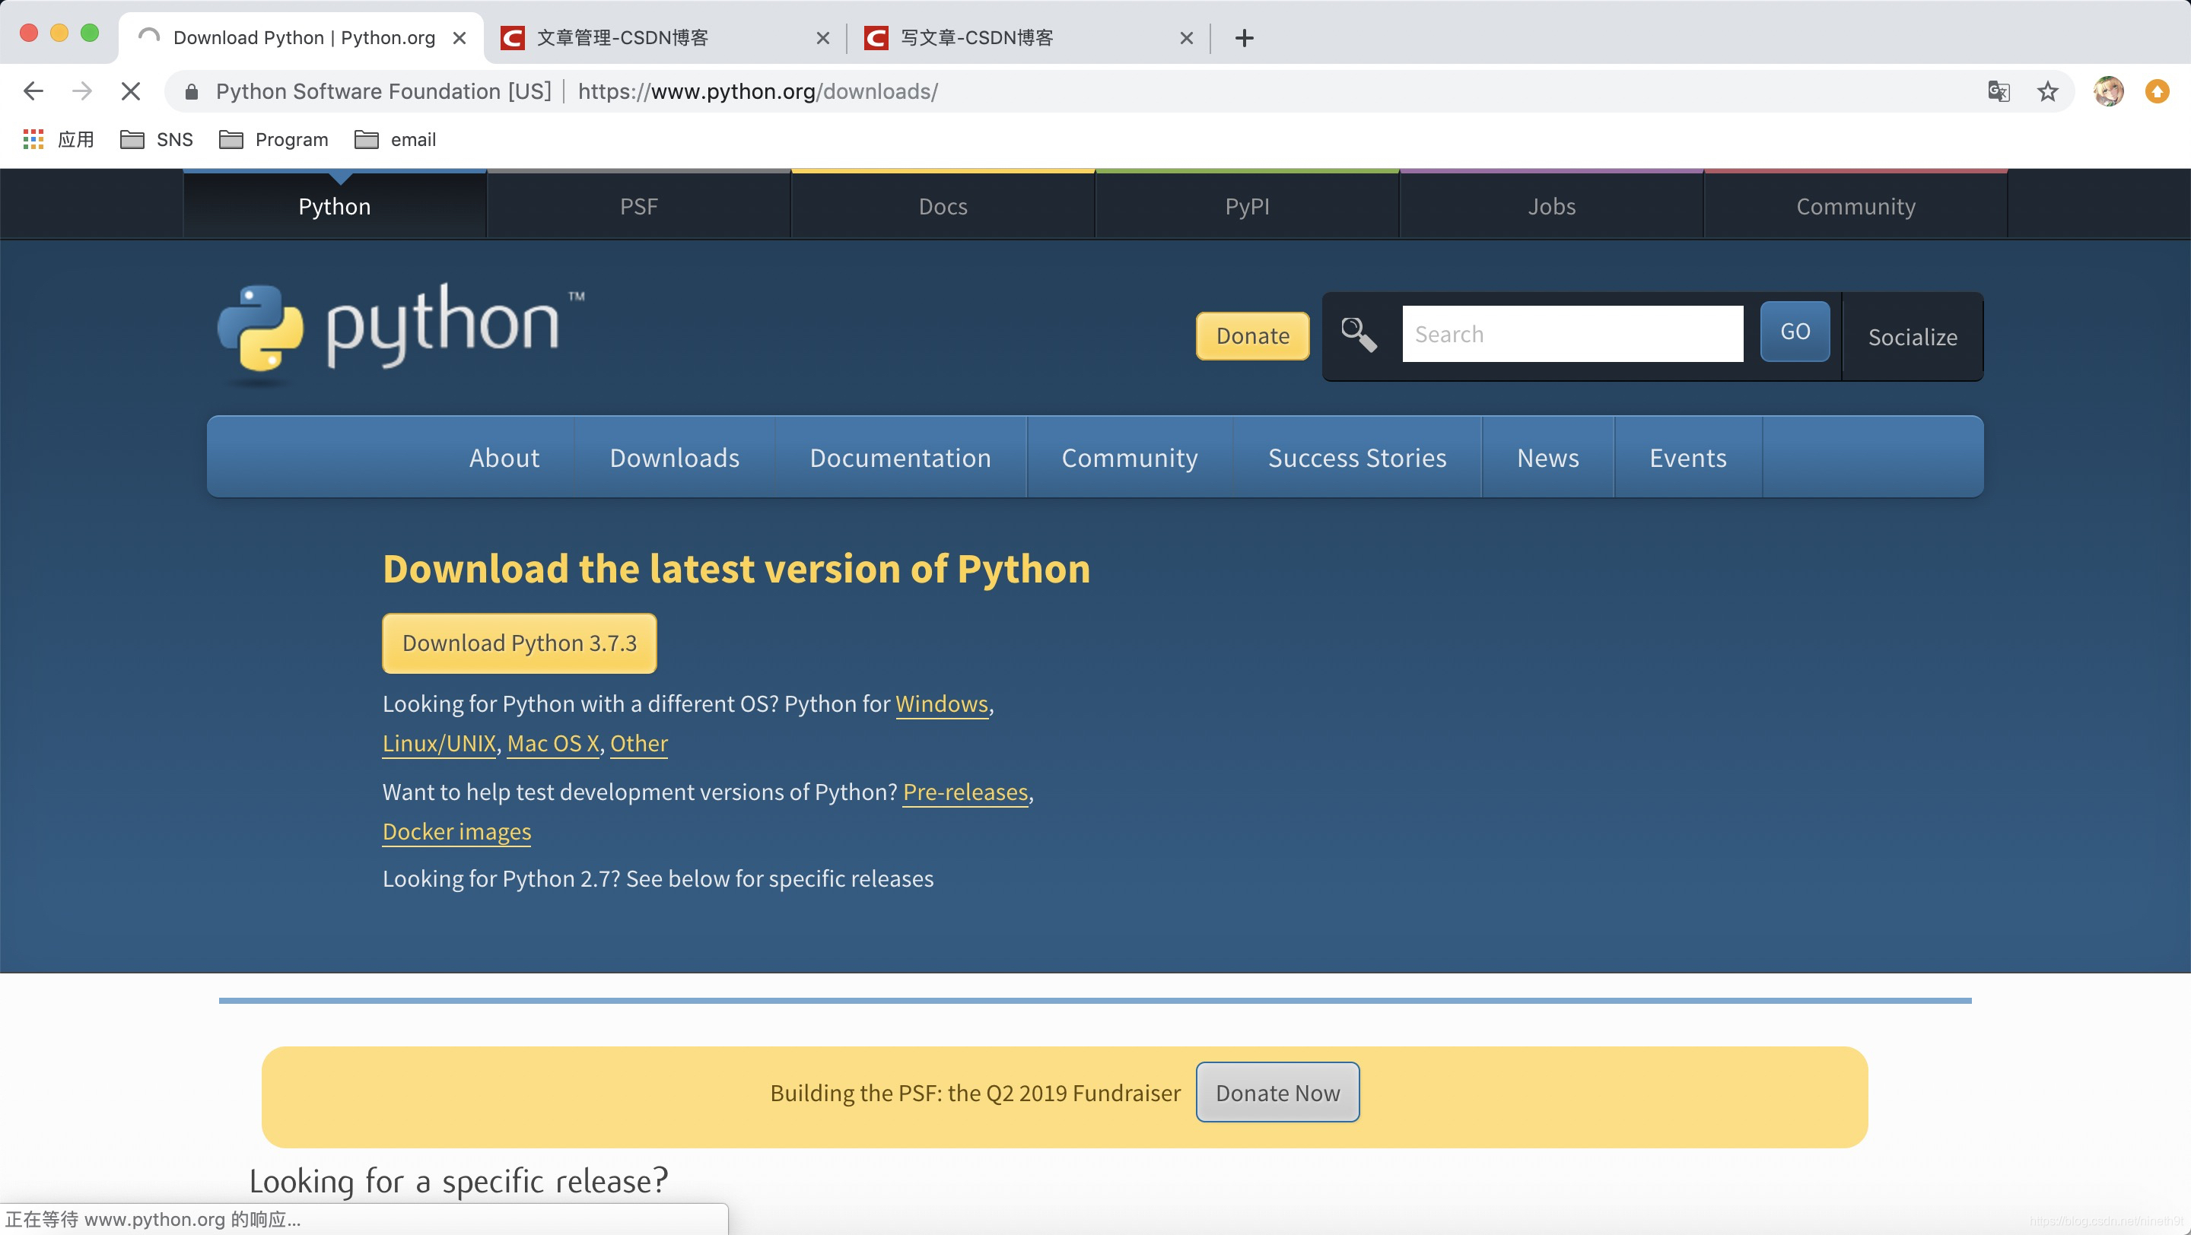The height and width of the screenshot is (1235, 2191).
Task: Close the 写文章-CSDN博客 tab
Action: (x=1187, y=37)
